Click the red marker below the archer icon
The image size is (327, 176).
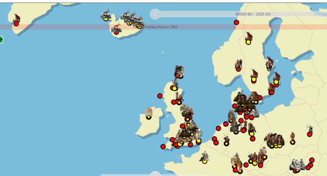pos(309,134)
